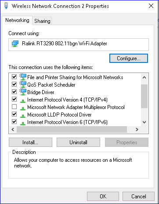159x204 pixels.
Task: Open adapter Configure dialog
Action: click(129, 58)
